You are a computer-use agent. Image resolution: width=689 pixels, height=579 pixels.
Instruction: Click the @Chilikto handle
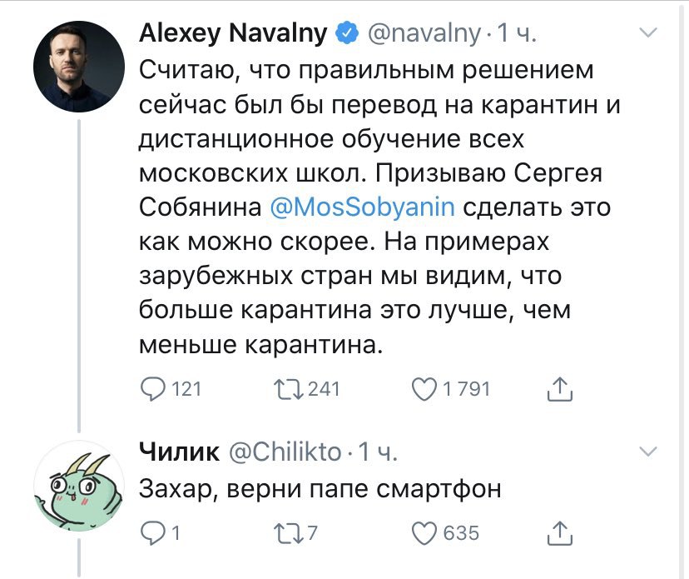[x=284, y=452]
